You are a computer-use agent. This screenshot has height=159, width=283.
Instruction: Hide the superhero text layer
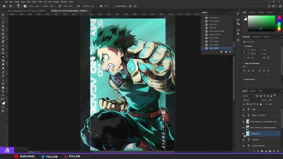coord(244,140)
